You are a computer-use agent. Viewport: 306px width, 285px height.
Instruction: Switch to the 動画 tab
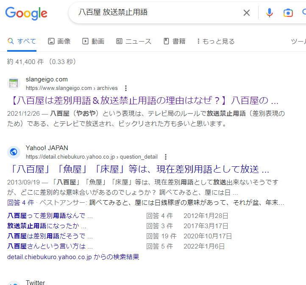(93, 42)
